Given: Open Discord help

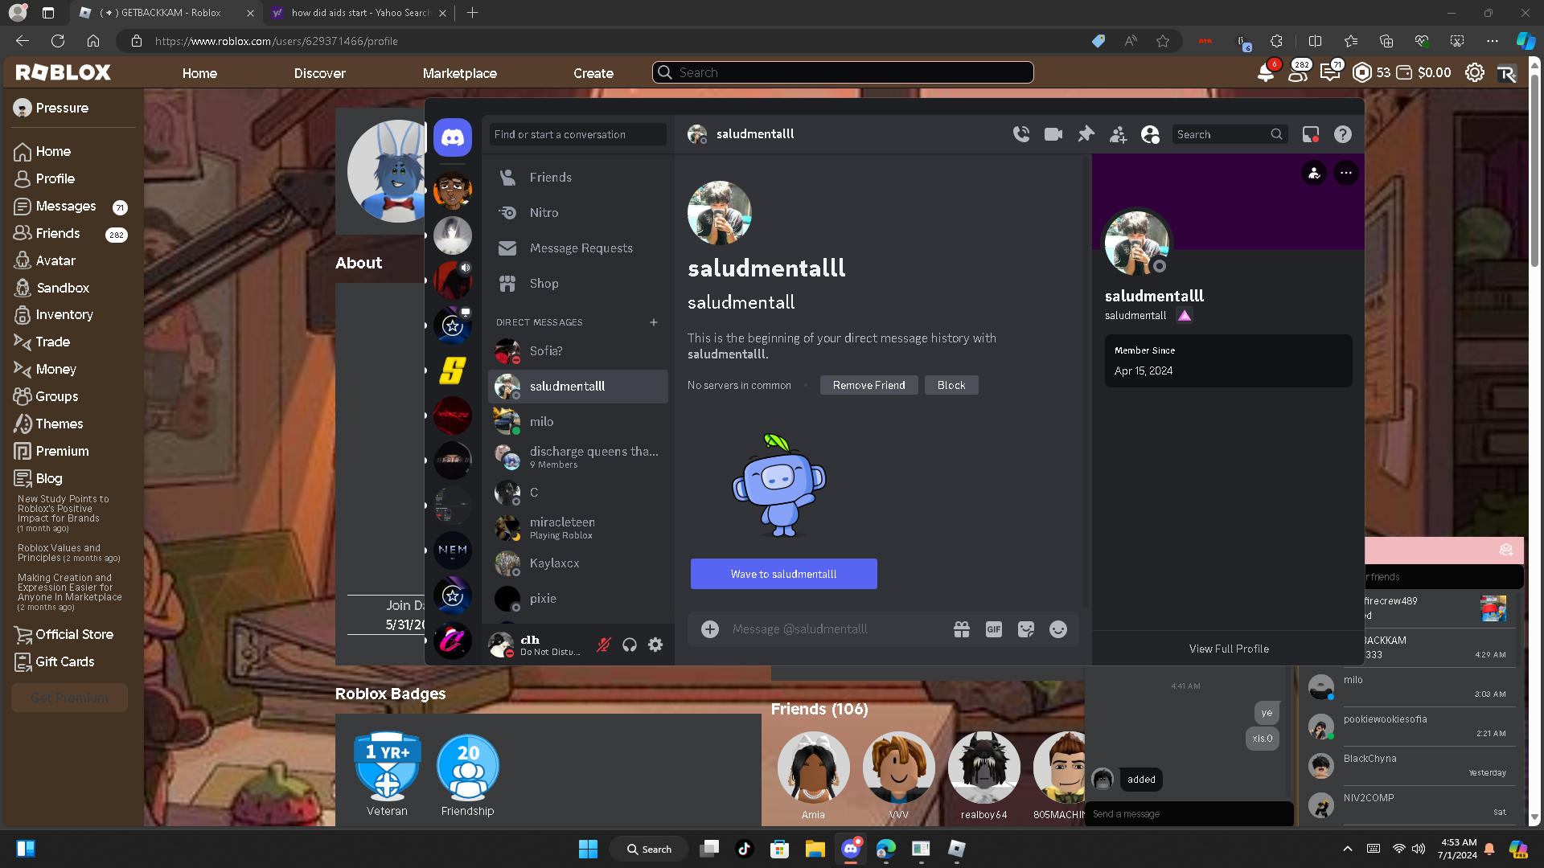Looking at the screenshot, I should pos(1343,134).
